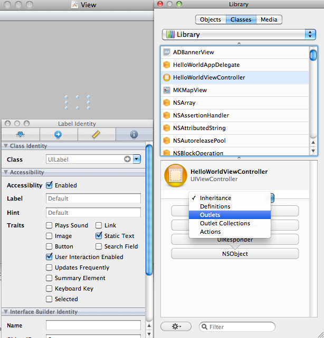Click the Filter search field
This screenshot has height=338, width=324.
[237, 327]
